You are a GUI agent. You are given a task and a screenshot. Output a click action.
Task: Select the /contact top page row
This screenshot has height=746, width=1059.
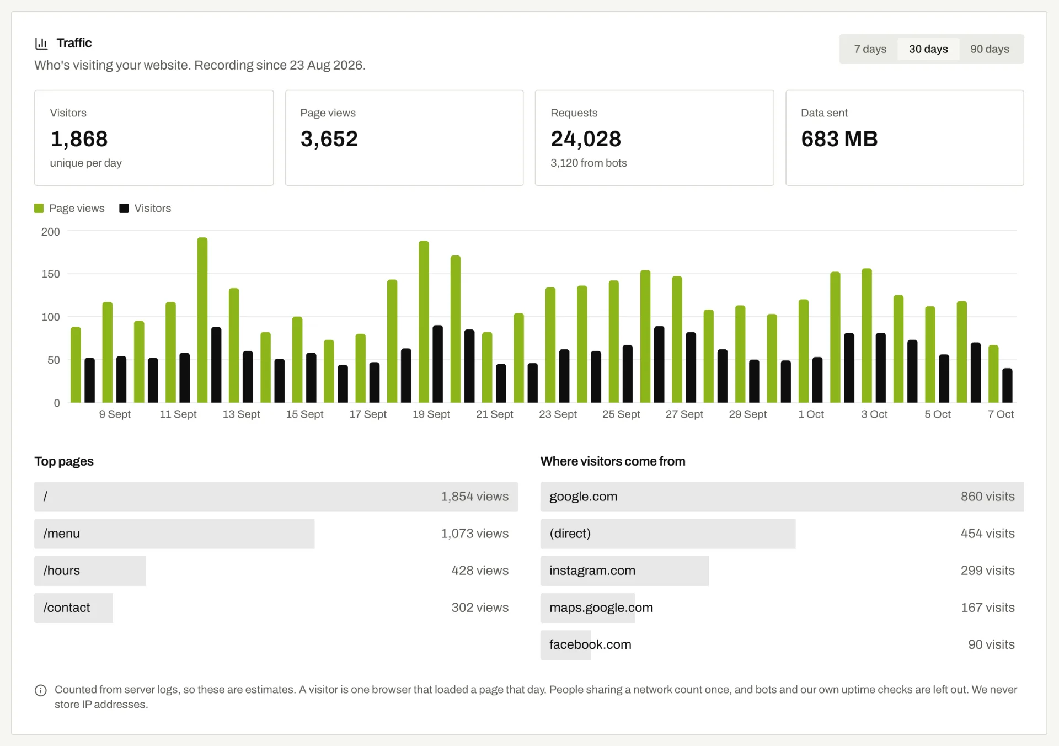(276, 608)
